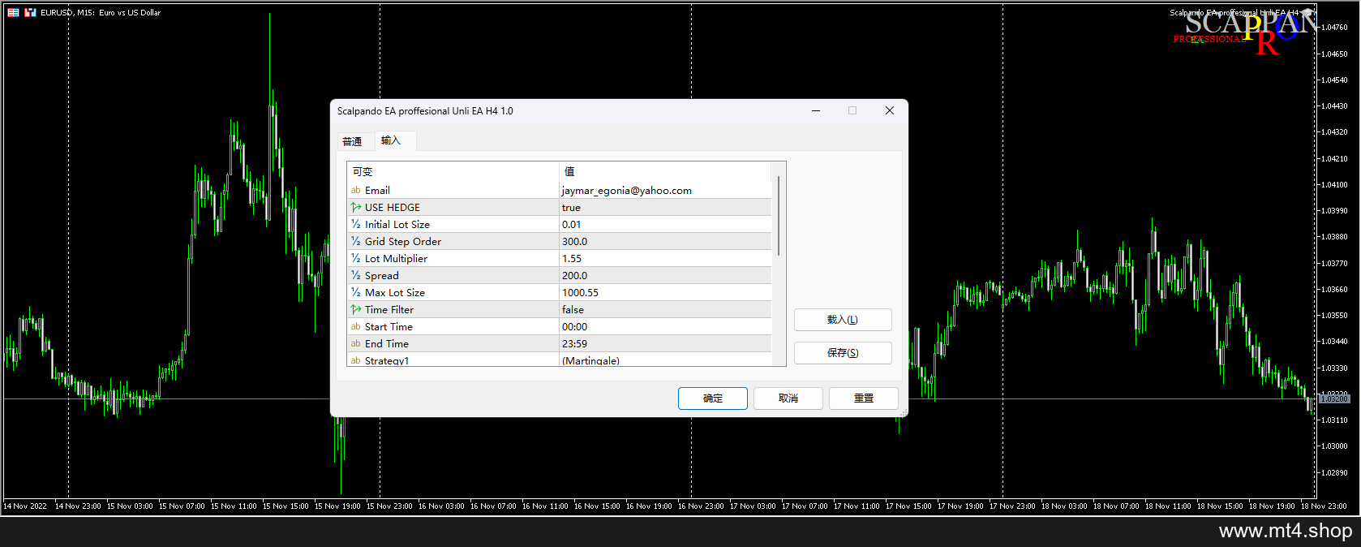Image resolution: width=1361 pixels, height=547 pixels.
Task: Click the candlestick chart icon beside EURUSD
Action: tap(30, 12)
